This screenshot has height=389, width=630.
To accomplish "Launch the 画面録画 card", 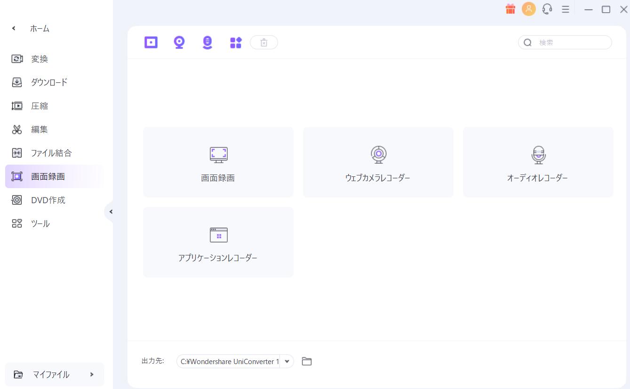I will click(218, 162).
